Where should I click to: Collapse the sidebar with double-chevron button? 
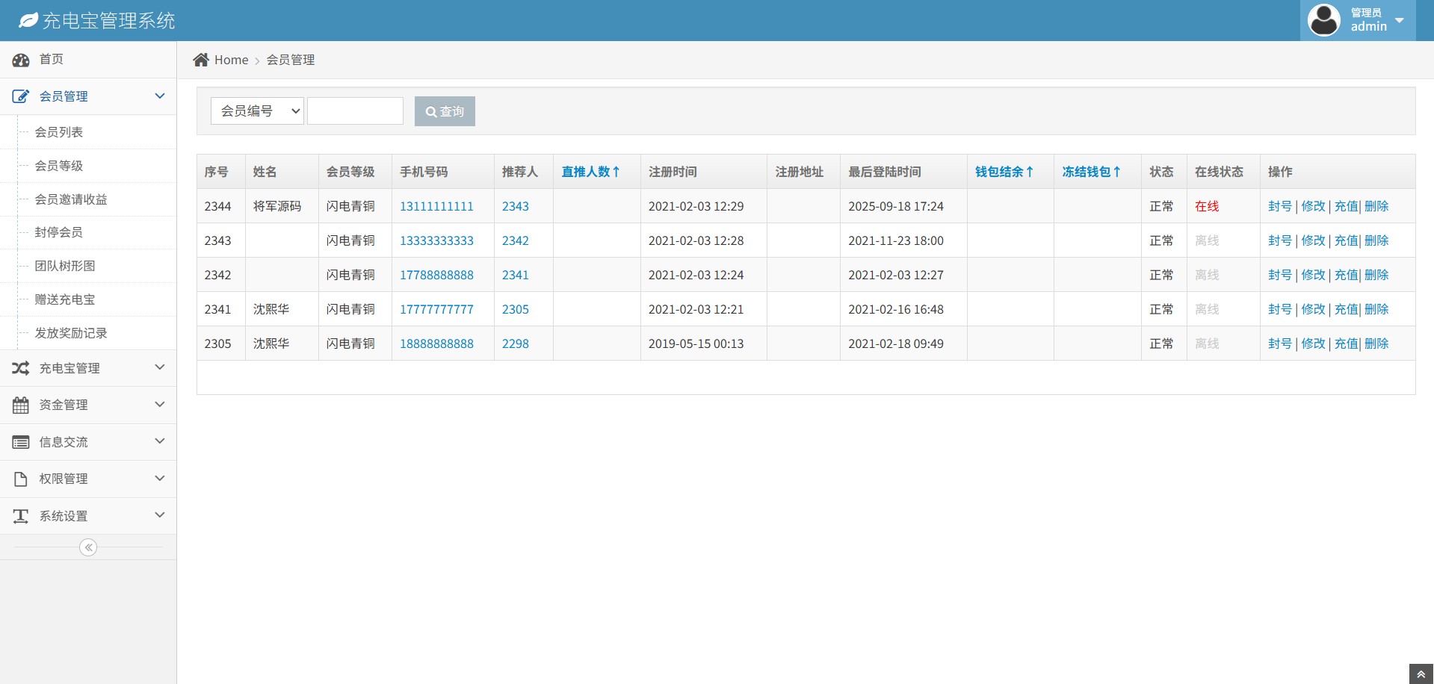tap(88, 547)
